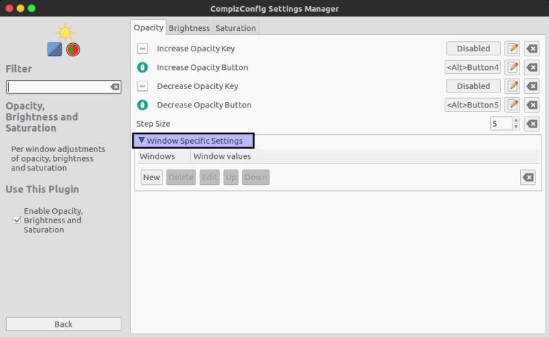
Task: Add a New window-specific entry
Action: point(152,177)
